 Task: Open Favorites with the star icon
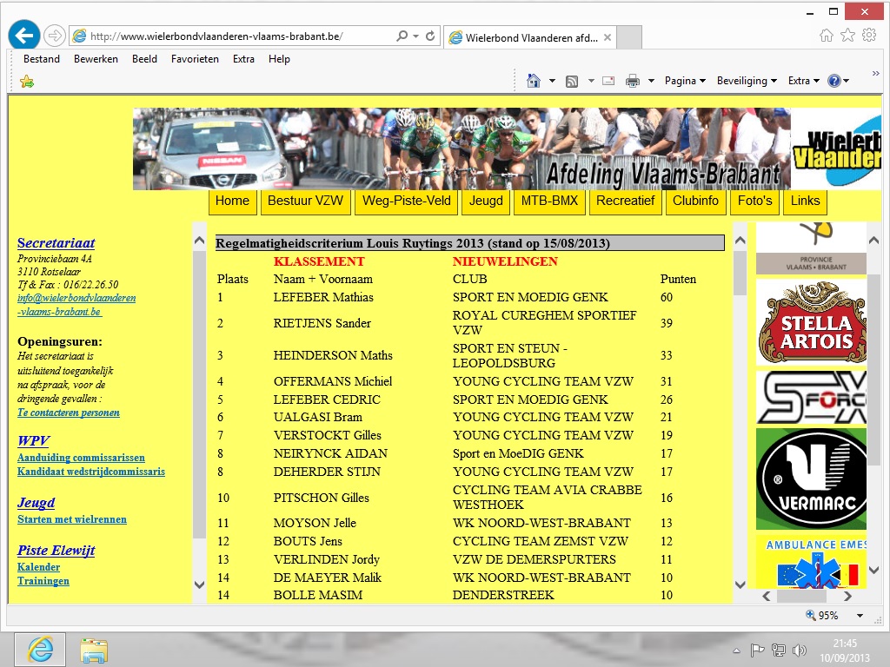click(847, 36)
